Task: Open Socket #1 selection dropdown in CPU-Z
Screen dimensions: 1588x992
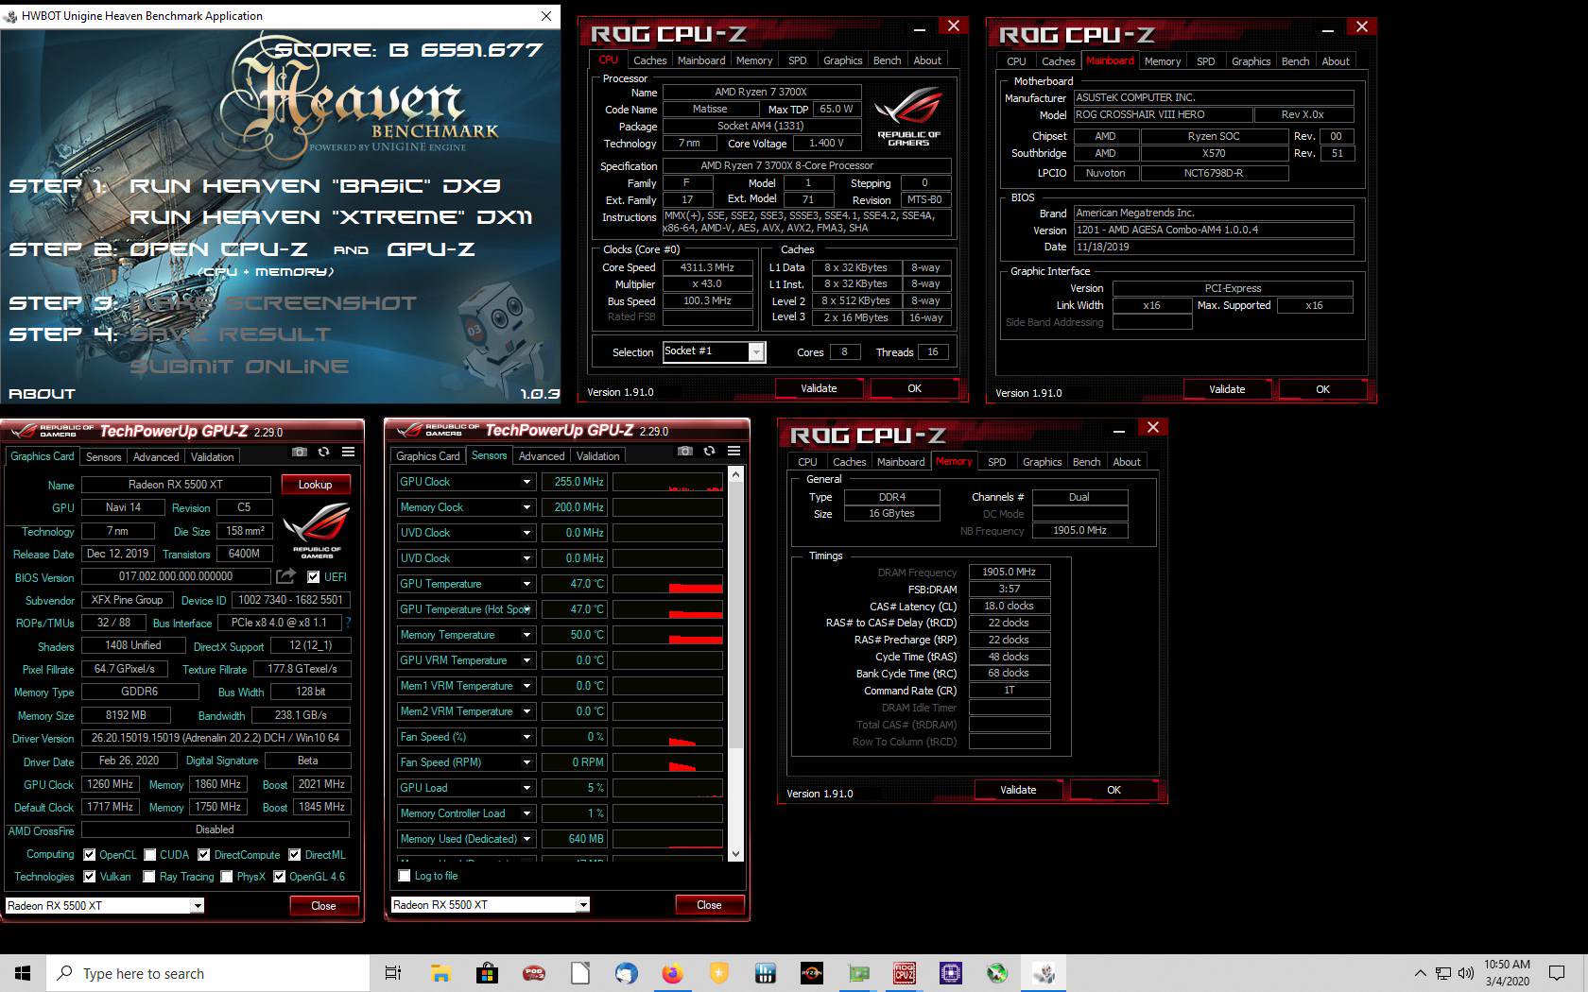Action: point(756,352)
